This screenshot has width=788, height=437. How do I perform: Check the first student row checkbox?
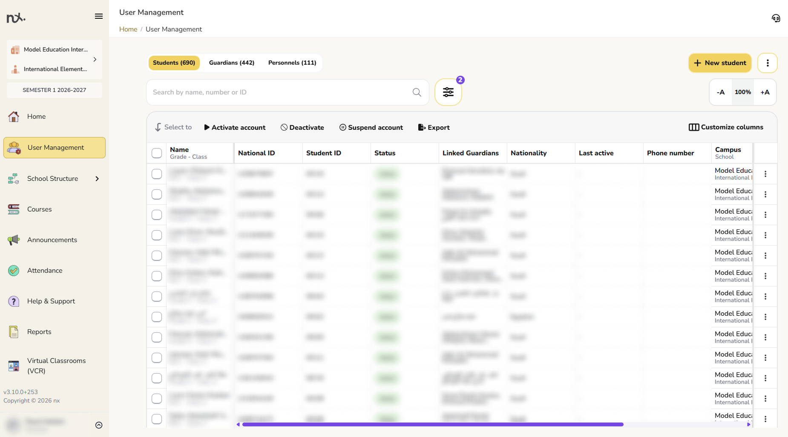click(x=157, y=174)
